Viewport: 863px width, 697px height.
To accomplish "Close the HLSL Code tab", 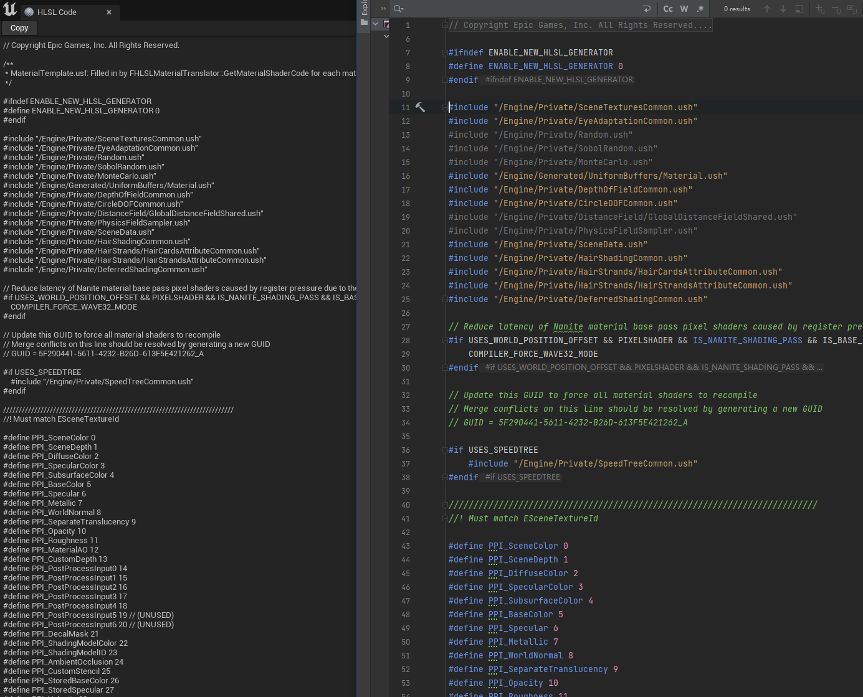I will (109, 12).
